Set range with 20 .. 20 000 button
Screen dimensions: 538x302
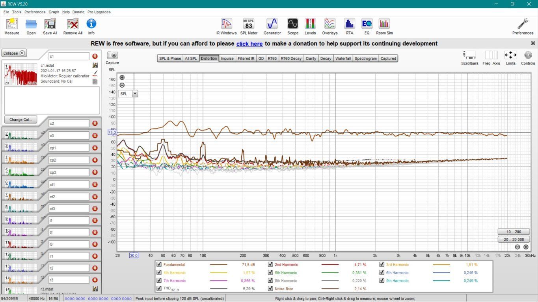point(513,239)
